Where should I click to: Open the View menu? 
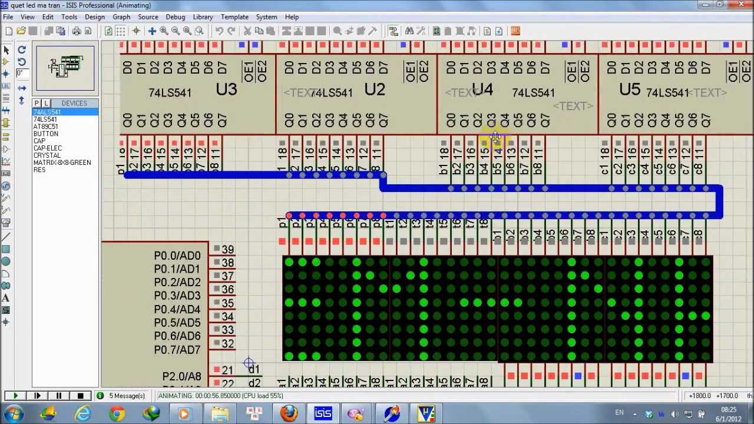point(27,17)
